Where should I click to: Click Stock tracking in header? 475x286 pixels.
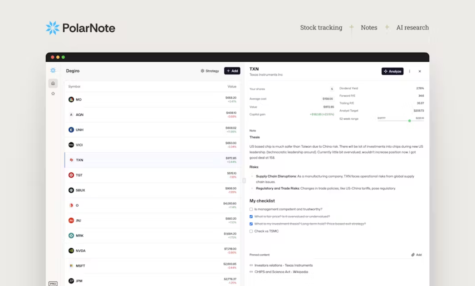[x=321, y=28]
